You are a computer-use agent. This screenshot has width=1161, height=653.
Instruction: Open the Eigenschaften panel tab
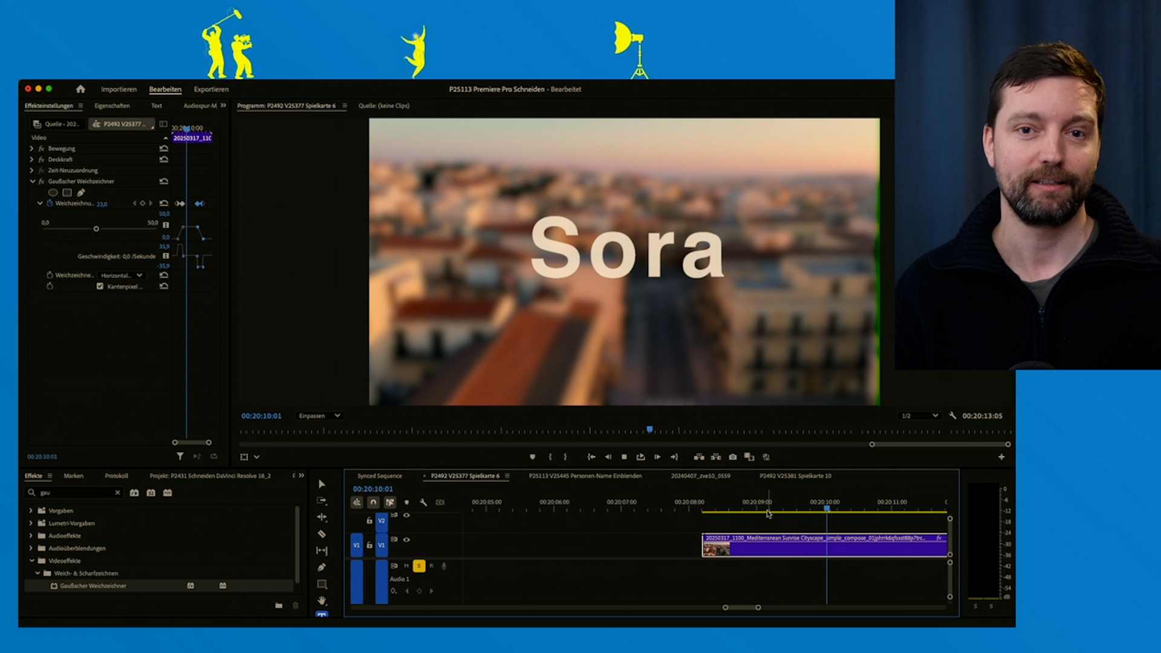[112, 106]
